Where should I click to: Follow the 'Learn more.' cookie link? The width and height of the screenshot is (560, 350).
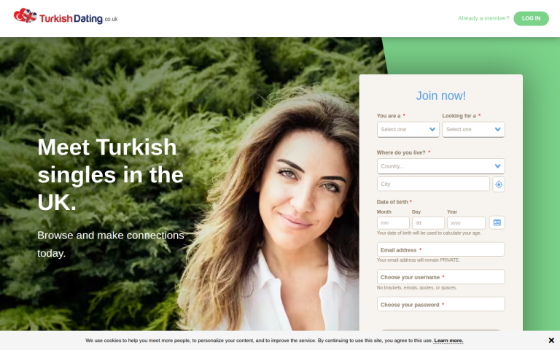(448, 341)
